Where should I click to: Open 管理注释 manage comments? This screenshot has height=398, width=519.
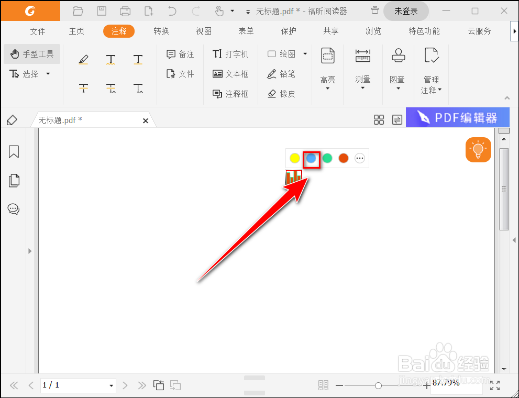432,71
